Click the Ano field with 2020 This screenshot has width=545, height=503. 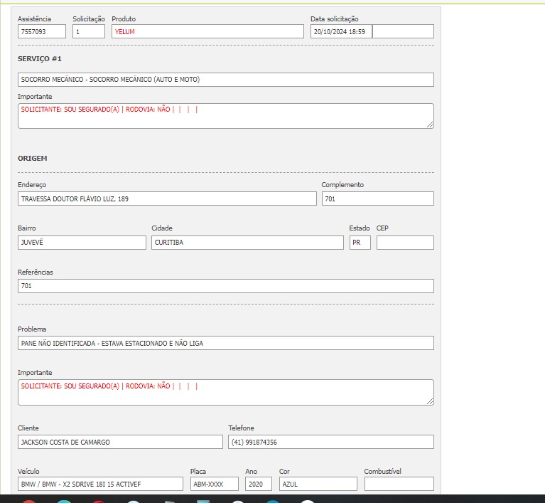[x=259, y=485]
